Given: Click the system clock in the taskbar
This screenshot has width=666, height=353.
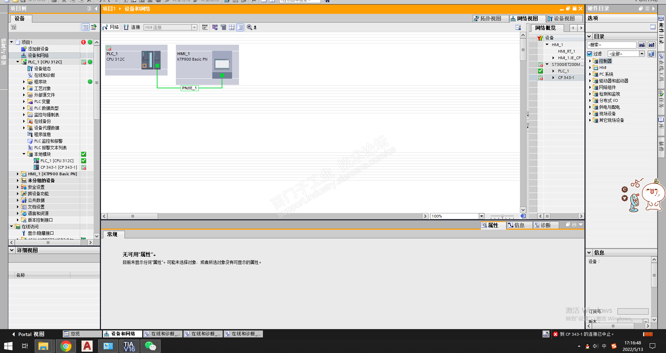Looking at the screenshot, I should click(633, 346).
